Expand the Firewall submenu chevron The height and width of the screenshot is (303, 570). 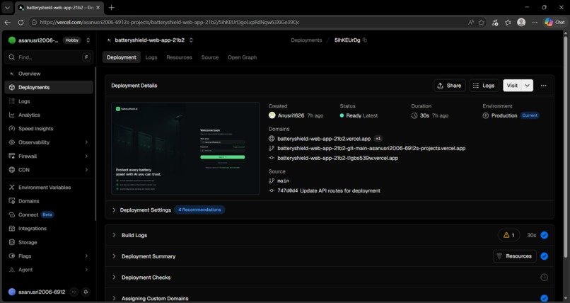point(86,156)
